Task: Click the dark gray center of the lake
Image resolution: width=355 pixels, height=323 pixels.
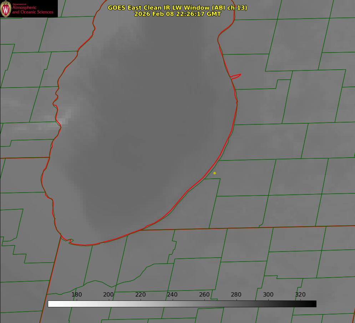Action: coord(143,136)
